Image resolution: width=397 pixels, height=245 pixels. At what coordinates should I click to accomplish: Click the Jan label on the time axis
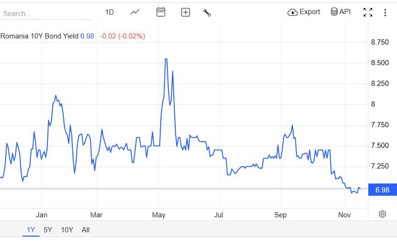click(42, 215)
